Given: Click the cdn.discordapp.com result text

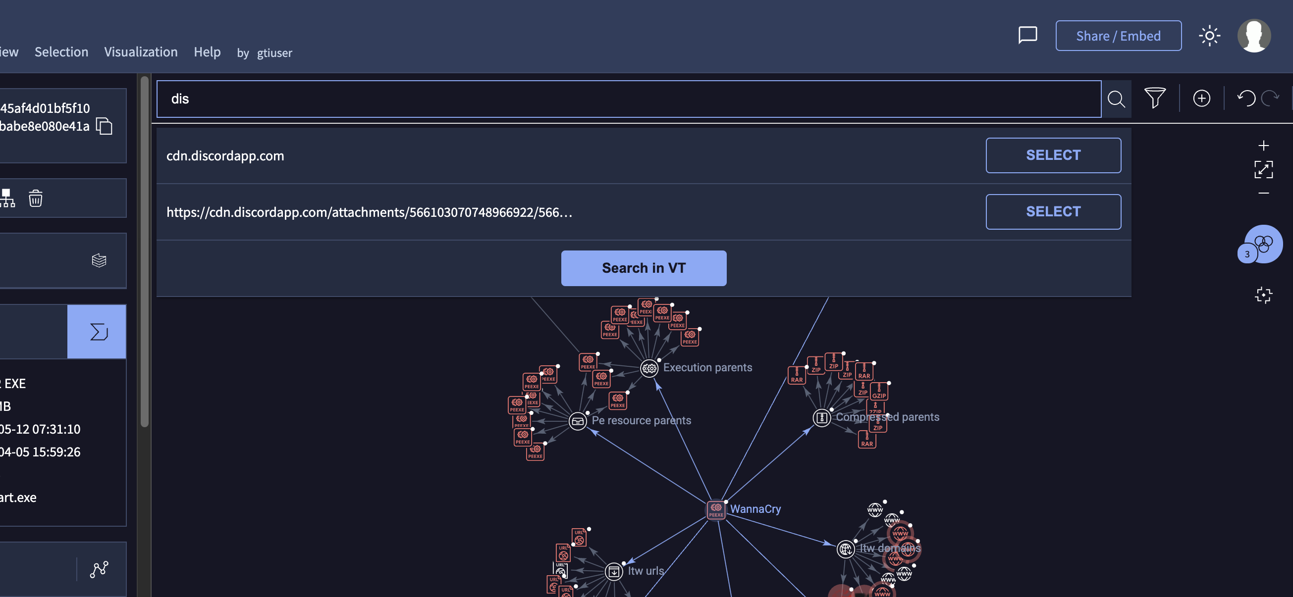Looking at the screenshot, I should coord(225,156).
